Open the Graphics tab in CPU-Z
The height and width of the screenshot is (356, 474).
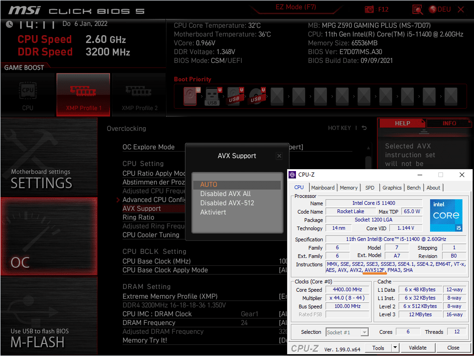[x=392, y=188]
